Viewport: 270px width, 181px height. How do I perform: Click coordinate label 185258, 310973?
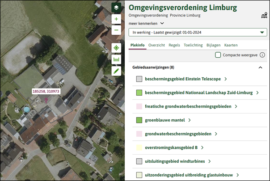[x=46, y=91]
